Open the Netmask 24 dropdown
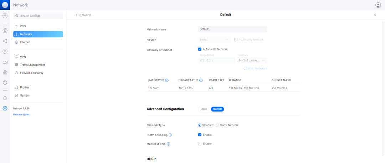The width and height of the screenshot is (385, 163). 252,60
